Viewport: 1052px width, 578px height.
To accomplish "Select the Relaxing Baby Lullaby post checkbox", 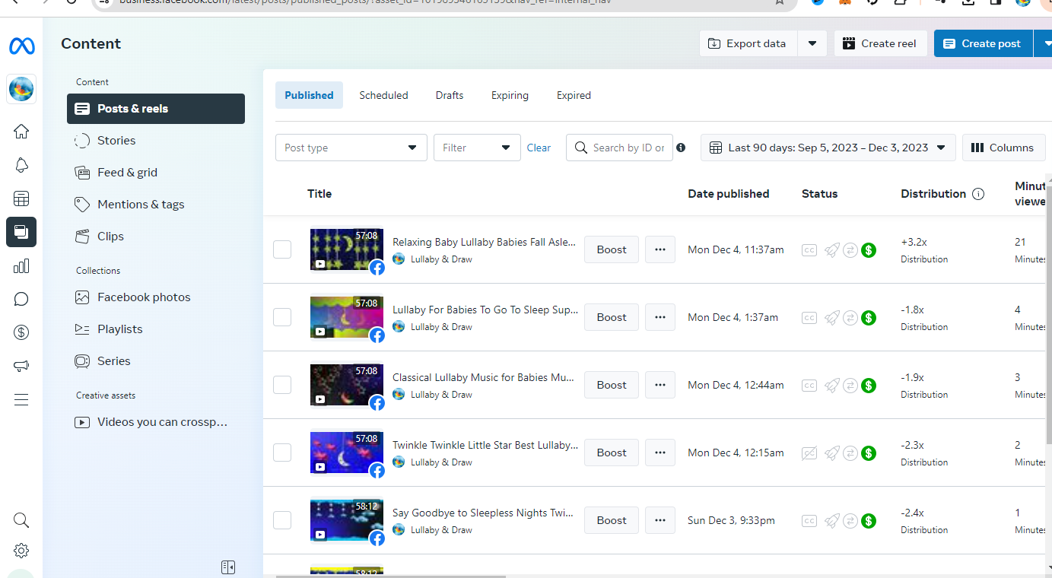I will tap(282, 249).
